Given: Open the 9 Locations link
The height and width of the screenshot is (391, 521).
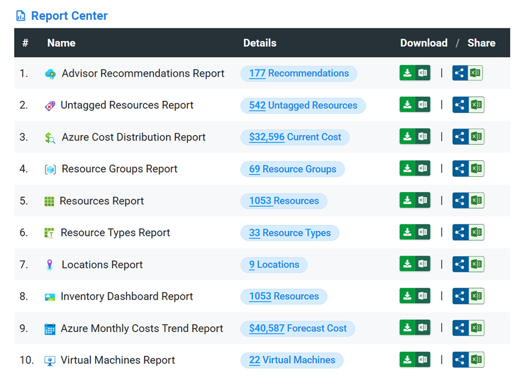Looking at the screenshot, I should pyautogui.click(x=274, y=265).
